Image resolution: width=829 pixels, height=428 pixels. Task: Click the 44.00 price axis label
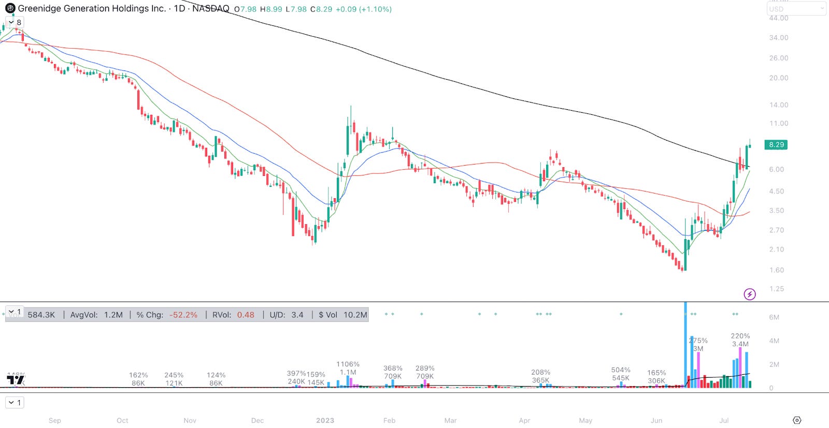coord(779,18)
